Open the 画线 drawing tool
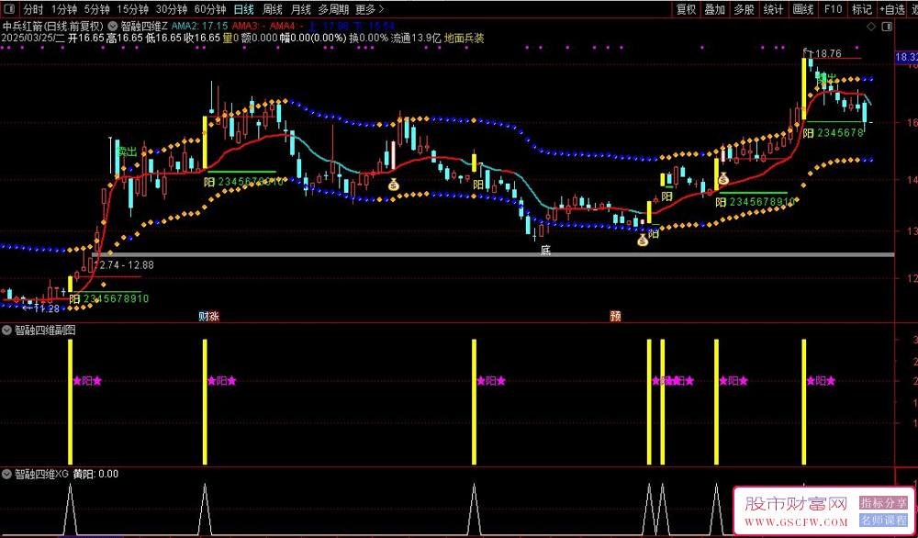 tap(803, 9)
